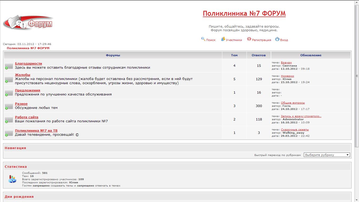Screen dimensions: 359x202
Task: Open the Регистрация link
Action: [261, 40]
